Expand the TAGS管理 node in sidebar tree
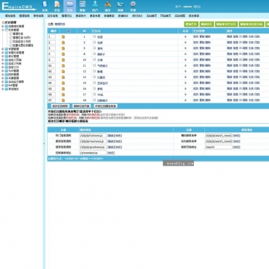The width and height of the screenshot is (269, 269). tap(3, 71)
